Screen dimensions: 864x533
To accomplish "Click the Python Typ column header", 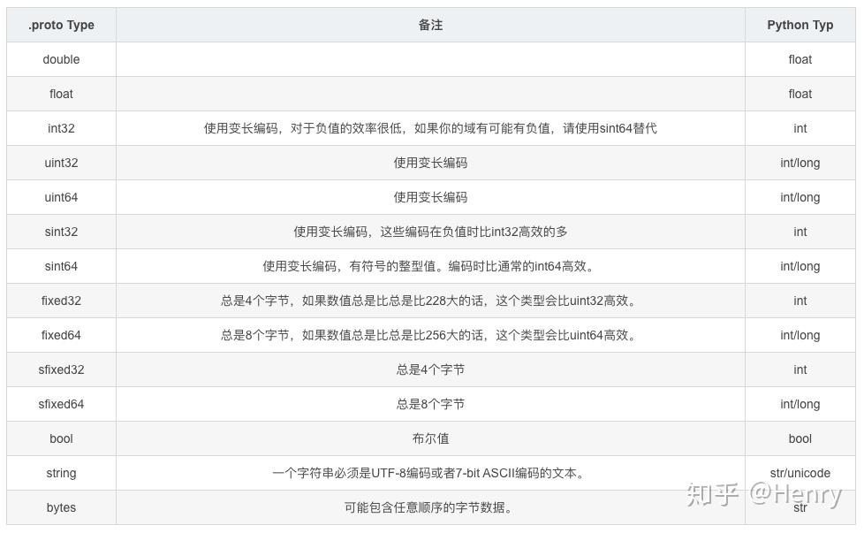I will tap(800, 25).
